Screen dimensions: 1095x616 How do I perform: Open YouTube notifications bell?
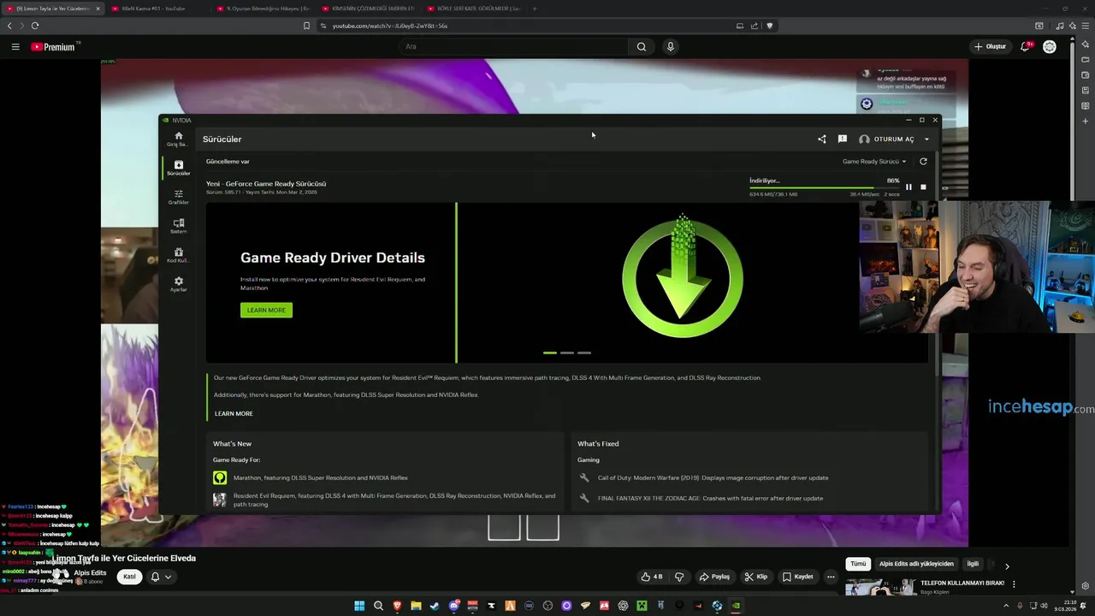click(1025, 46)
